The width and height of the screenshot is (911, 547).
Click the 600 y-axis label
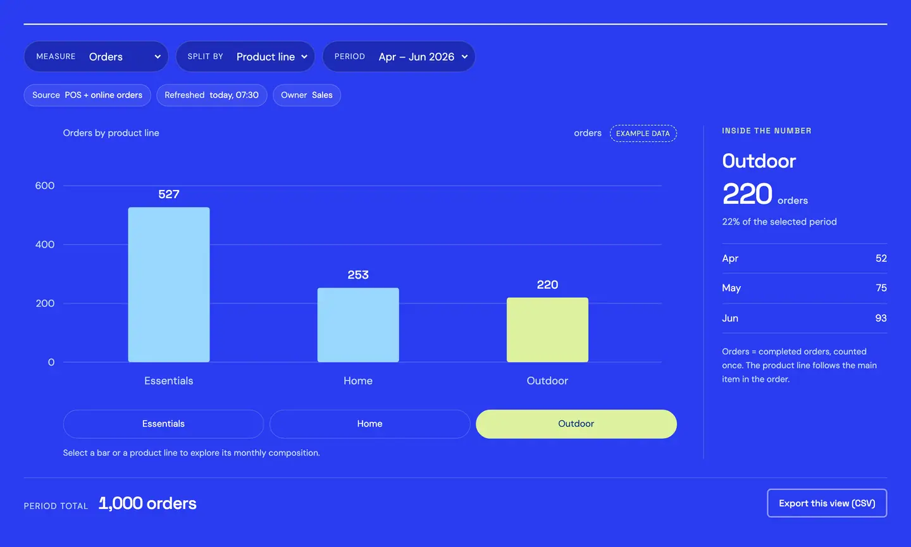click(45, 185)
